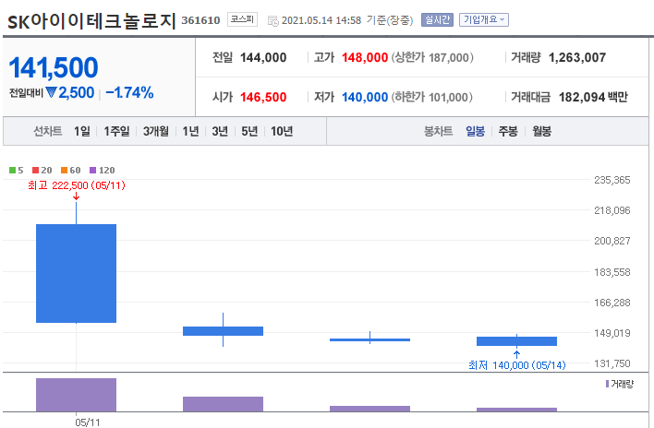Viewport: 654px width, 428px height.
Task: Click the purple 120-day moving average swatch
Action: 92,170
